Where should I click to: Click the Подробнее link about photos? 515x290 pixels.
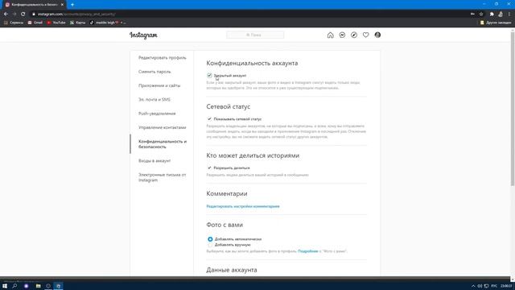click(x=307, y=251)
